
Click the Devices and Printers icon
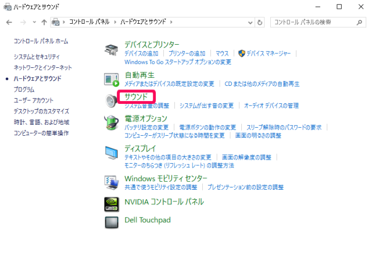pos(111,50)
